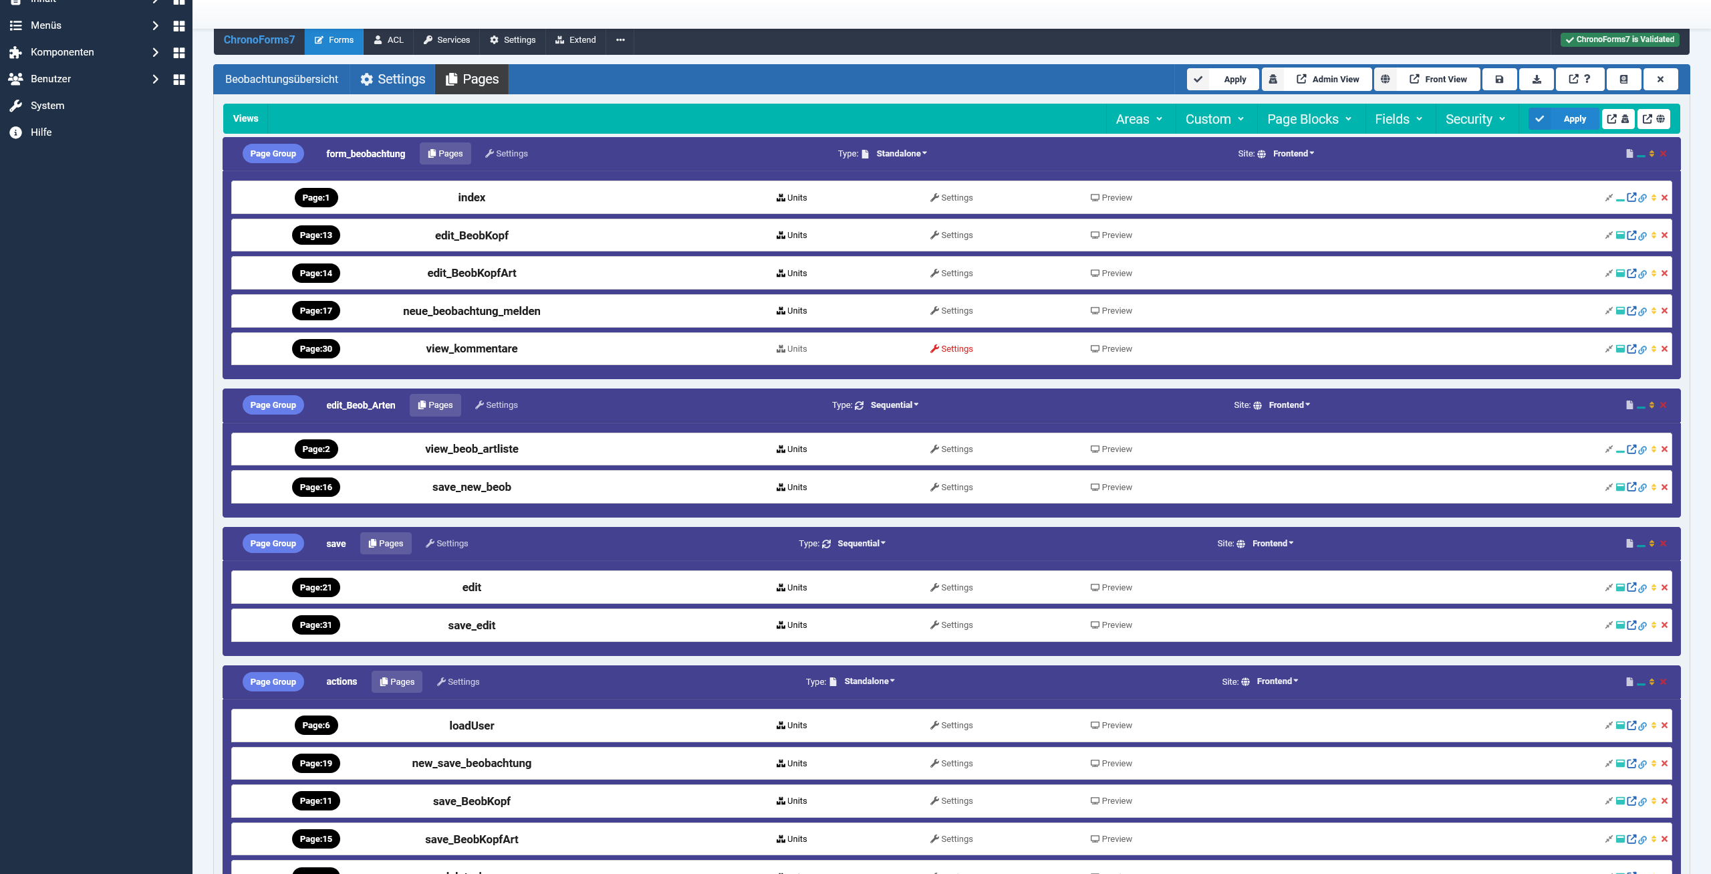Toggle minimize bar of edit_Beob_Arten group

click(1641, 406)
